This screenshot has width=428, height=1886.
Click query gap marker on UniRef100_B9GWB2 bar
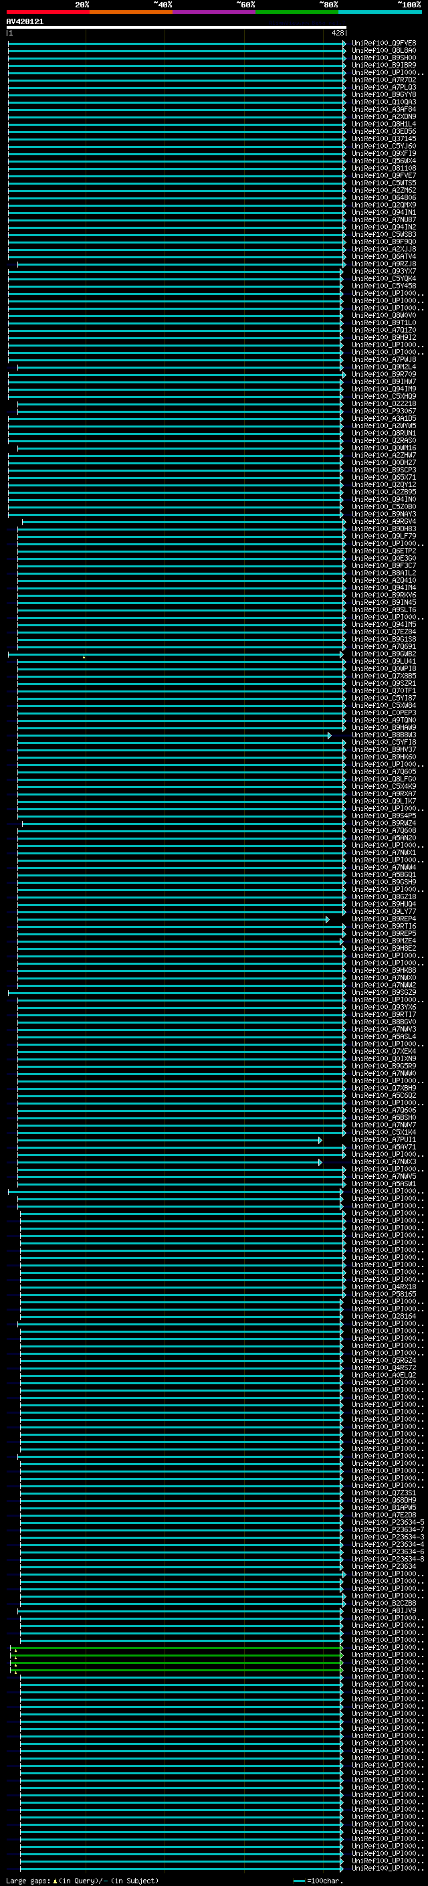click(x=84, y=657)
